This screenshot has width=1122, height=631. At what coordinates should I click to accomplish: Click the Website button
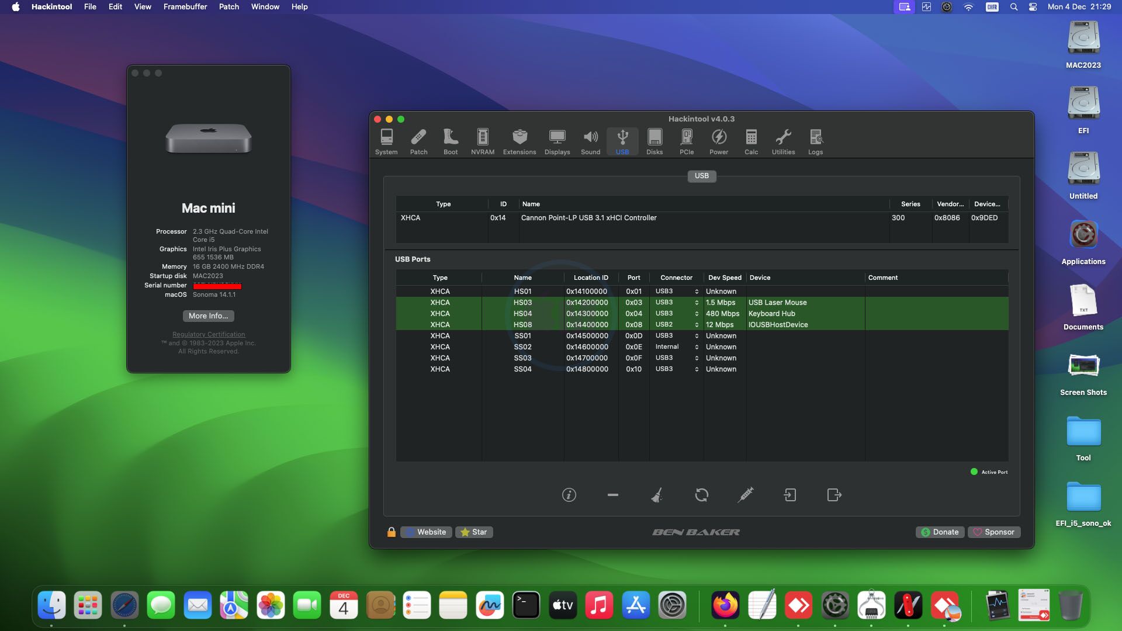(x=426, y=532)
